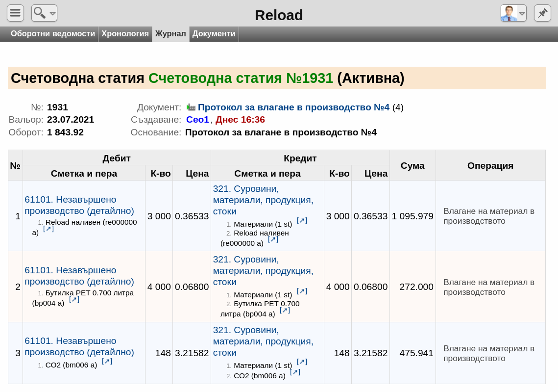
Task: Switch to Оборотни ведомости tab
Action: tap(53, 34)
